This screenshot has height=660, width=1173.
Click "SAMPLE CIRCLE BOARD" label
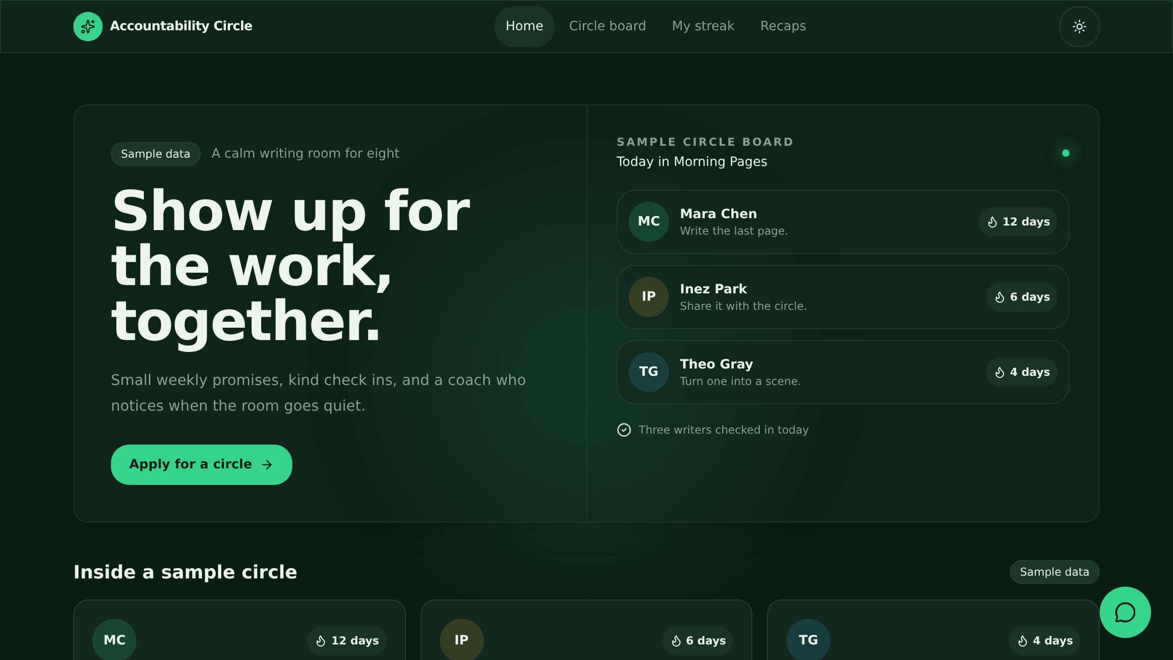click(705, 142)
